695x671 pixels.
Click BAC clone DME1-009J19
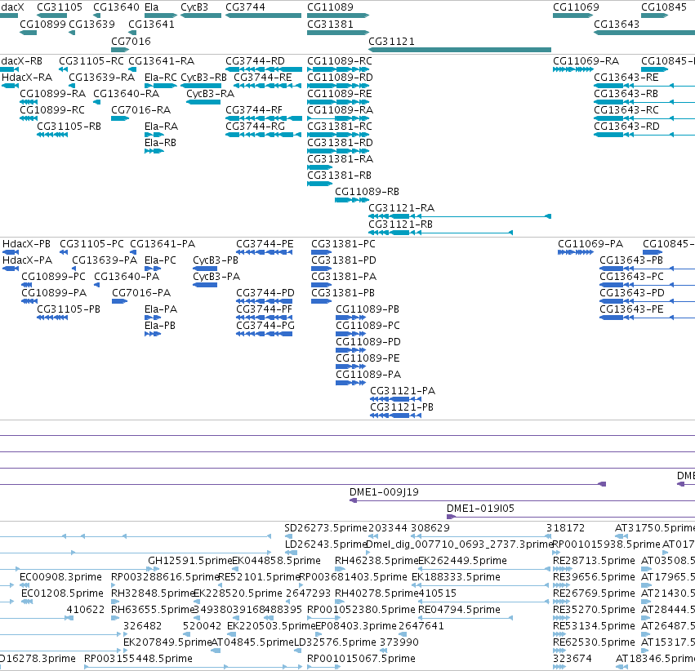point(522,500)
